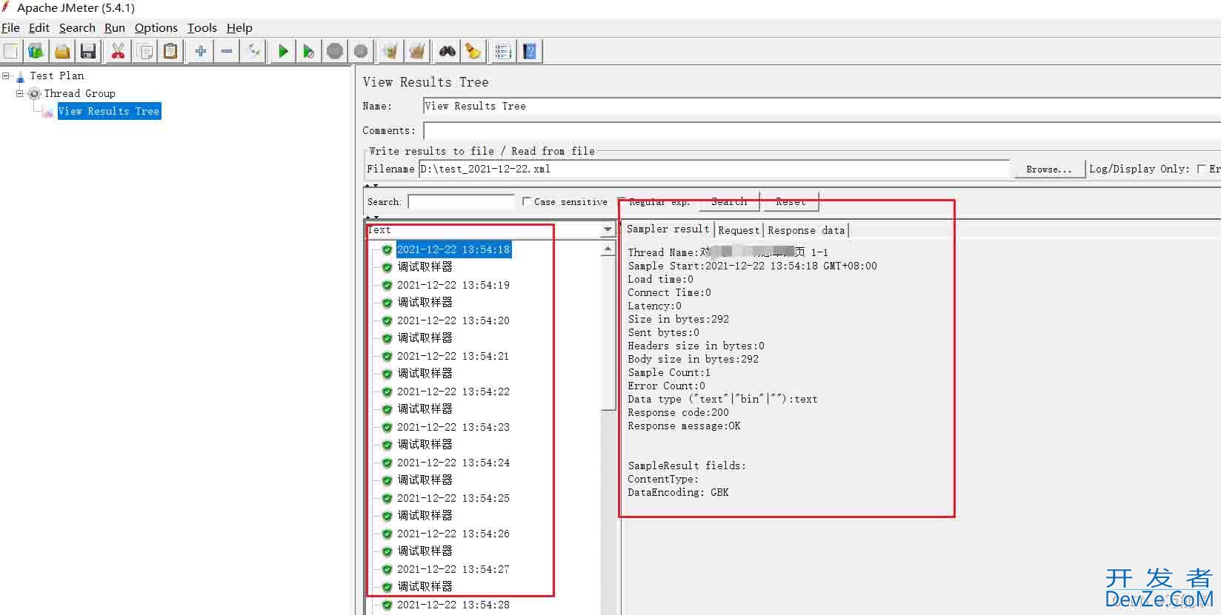Click the Stop test icon
Screen dimensions: 1221x615
[x=335, y=51]
